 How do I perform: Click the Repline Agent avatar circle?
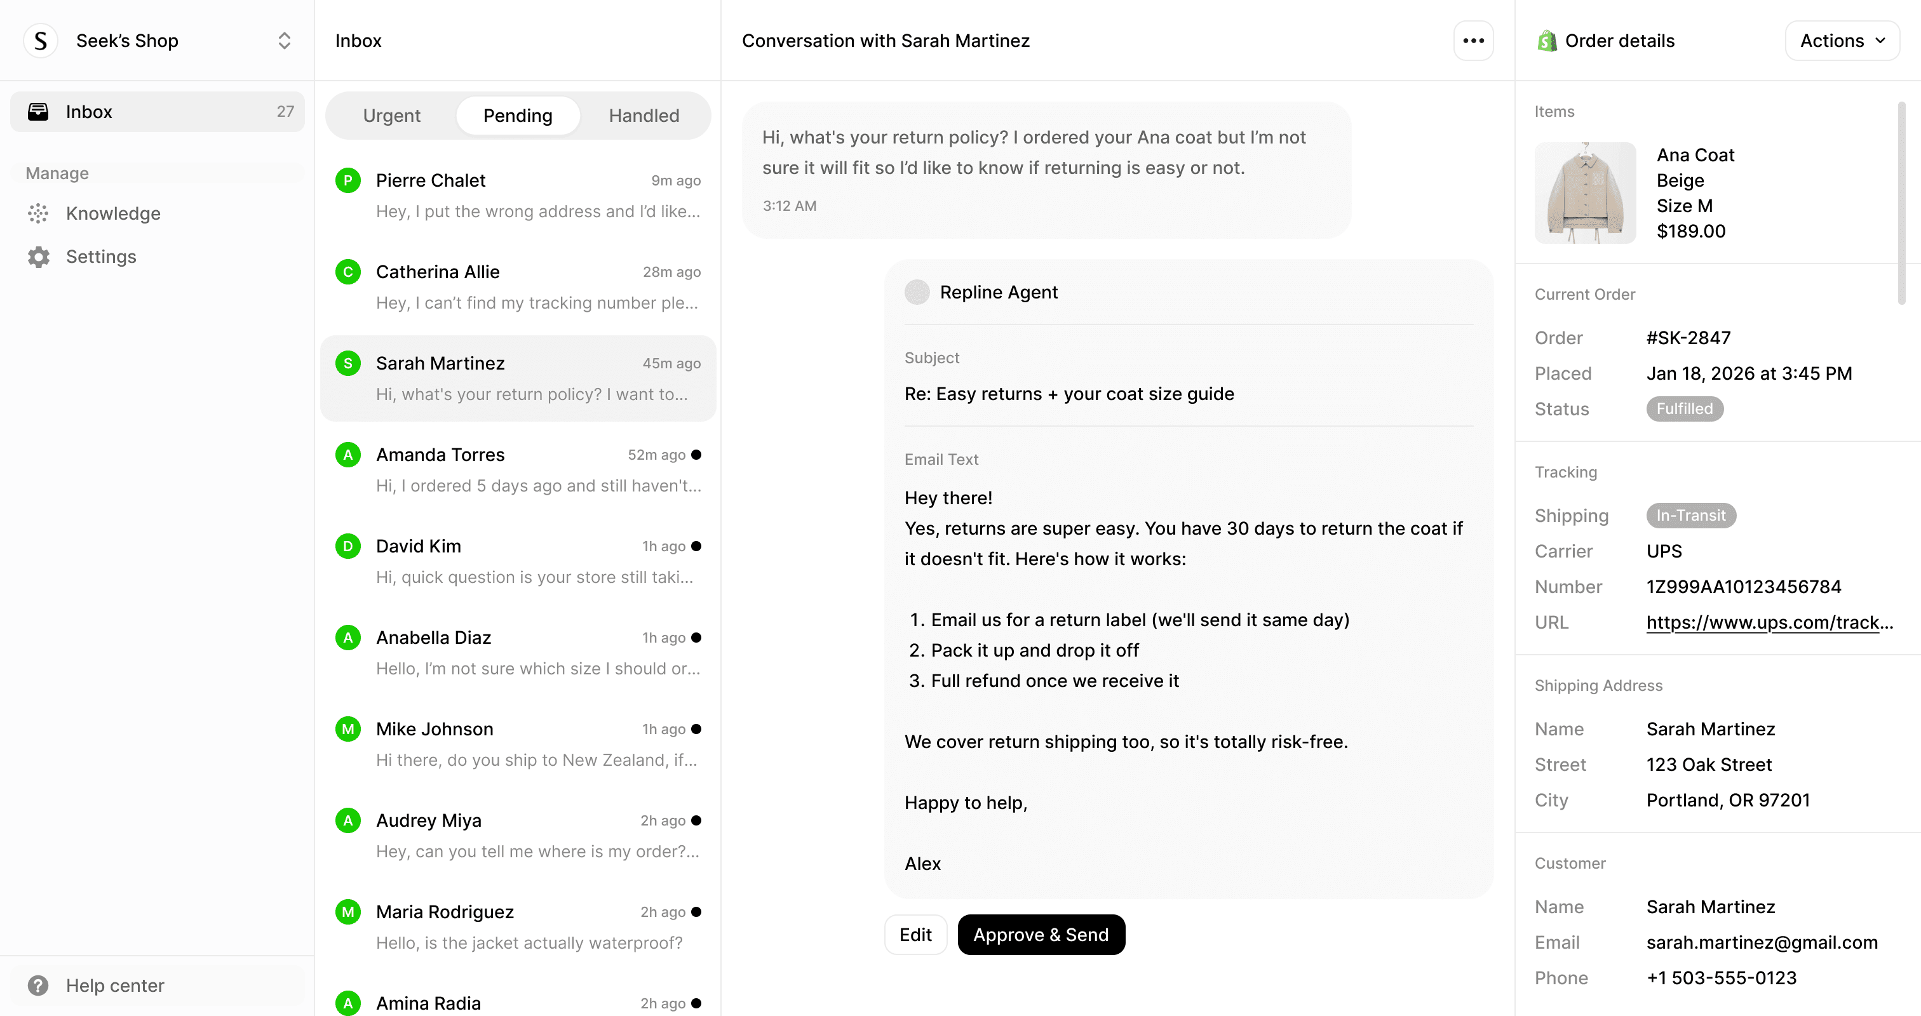click(917, 292)
